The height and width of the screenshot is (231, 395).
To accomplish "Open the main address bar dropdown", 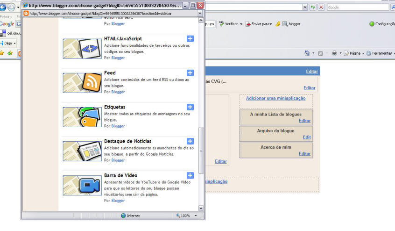I will coord(305,7).
